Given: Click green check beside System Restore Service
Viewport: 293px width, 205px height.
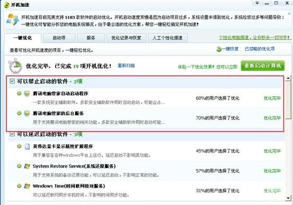Looking at the screenshot, I should [19, 166].
